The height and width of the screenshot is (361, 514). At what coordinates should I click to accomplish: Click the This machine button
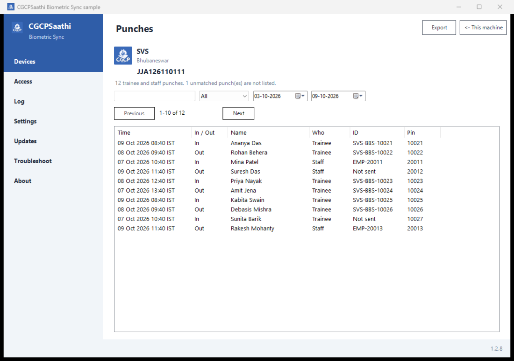click(483, 28)
